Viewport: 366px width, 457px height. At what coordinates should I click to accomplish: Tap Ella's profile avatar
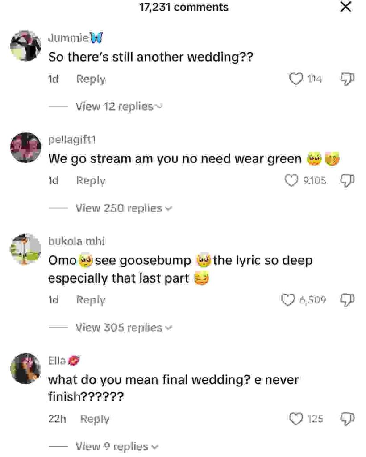point(25,368)
